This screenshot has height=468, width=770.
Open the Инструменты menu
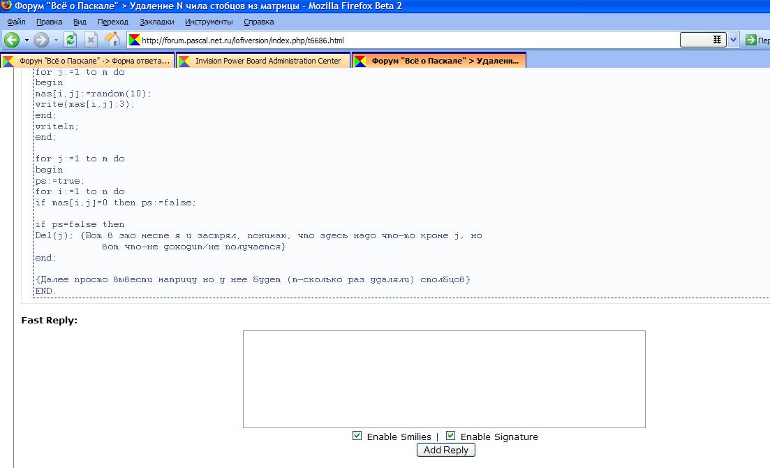point(209,22)
